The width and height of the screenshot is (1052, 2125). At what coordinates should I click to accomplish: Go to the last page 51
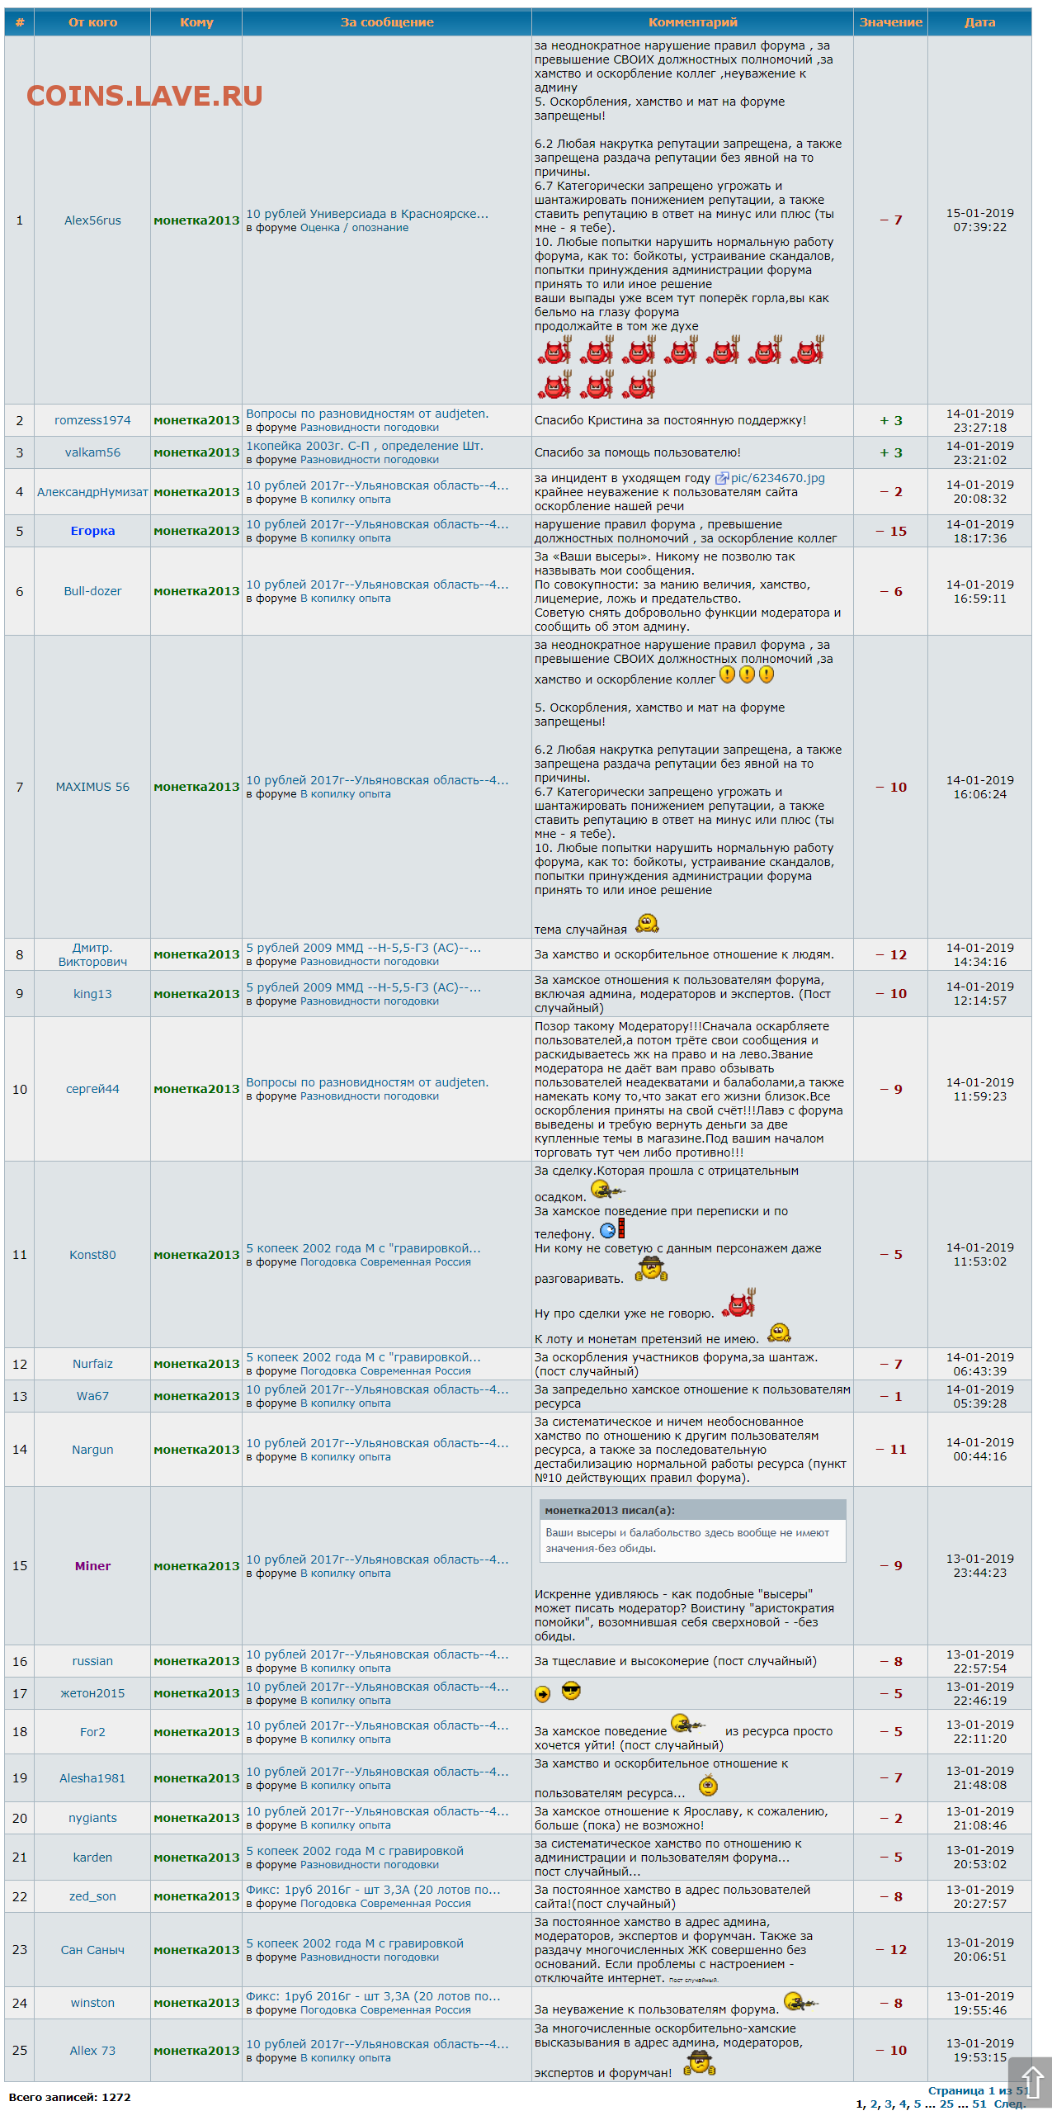click(x=979, y=2104)
